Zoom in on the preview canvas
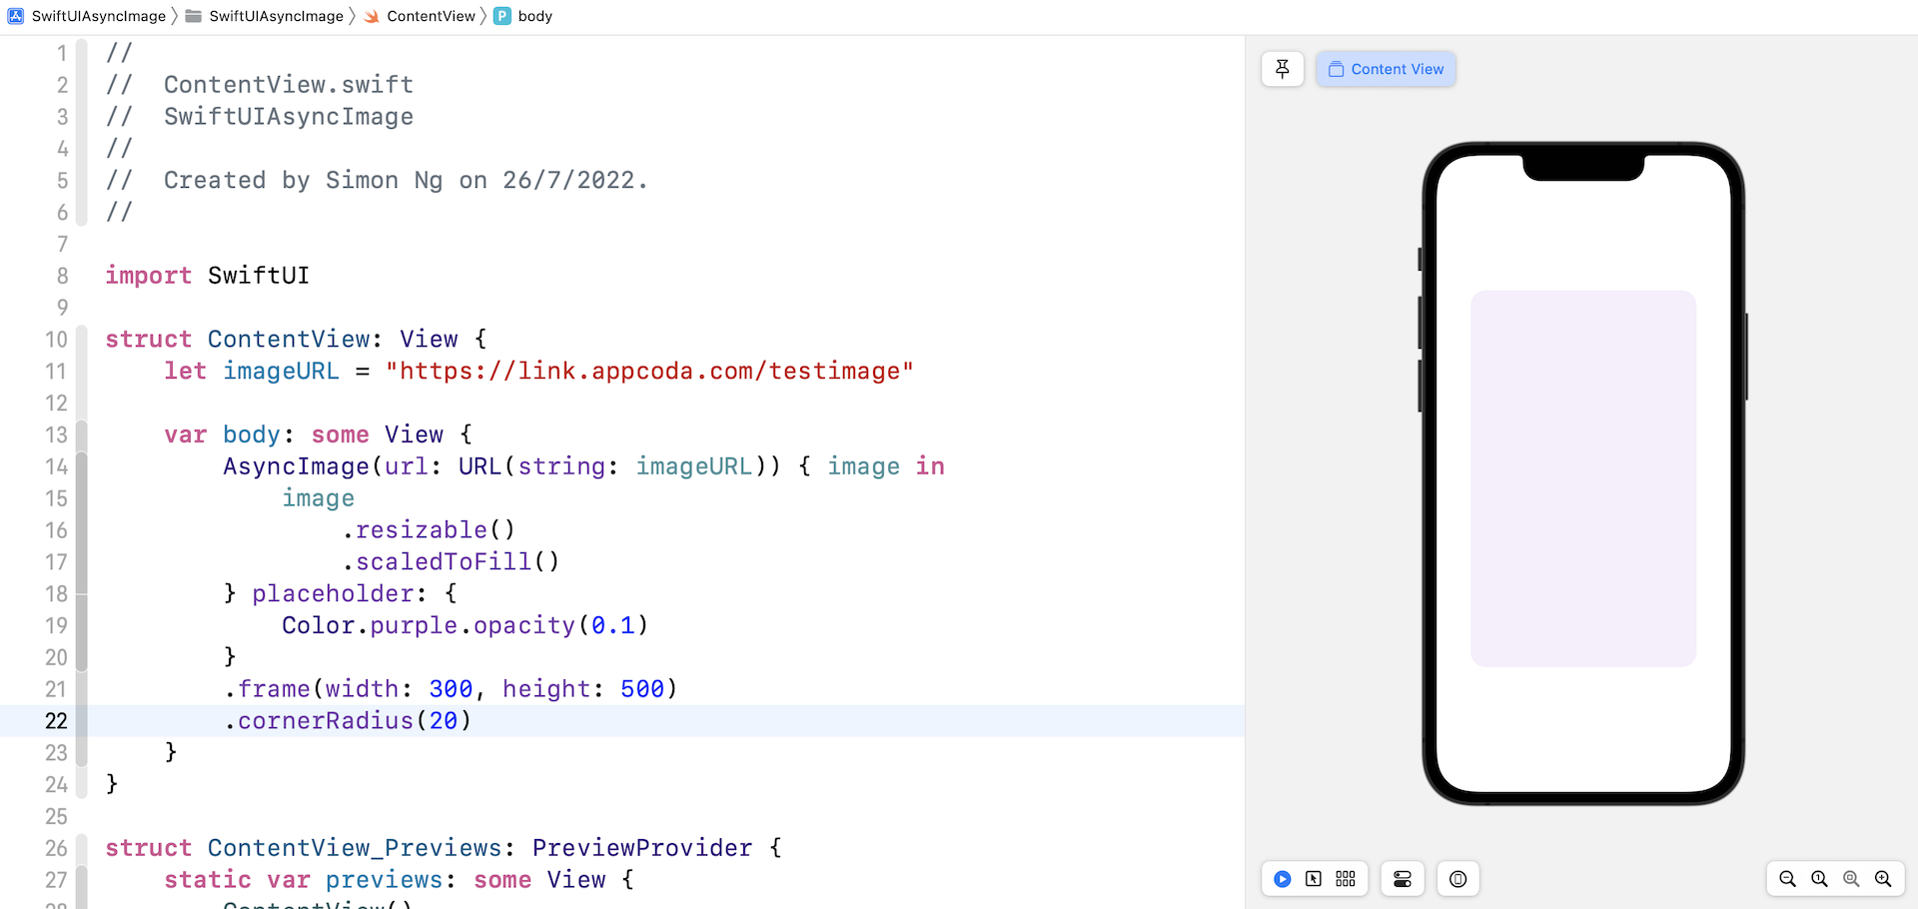Screen dimensions: 1918x909 [x=1884, y=879]
